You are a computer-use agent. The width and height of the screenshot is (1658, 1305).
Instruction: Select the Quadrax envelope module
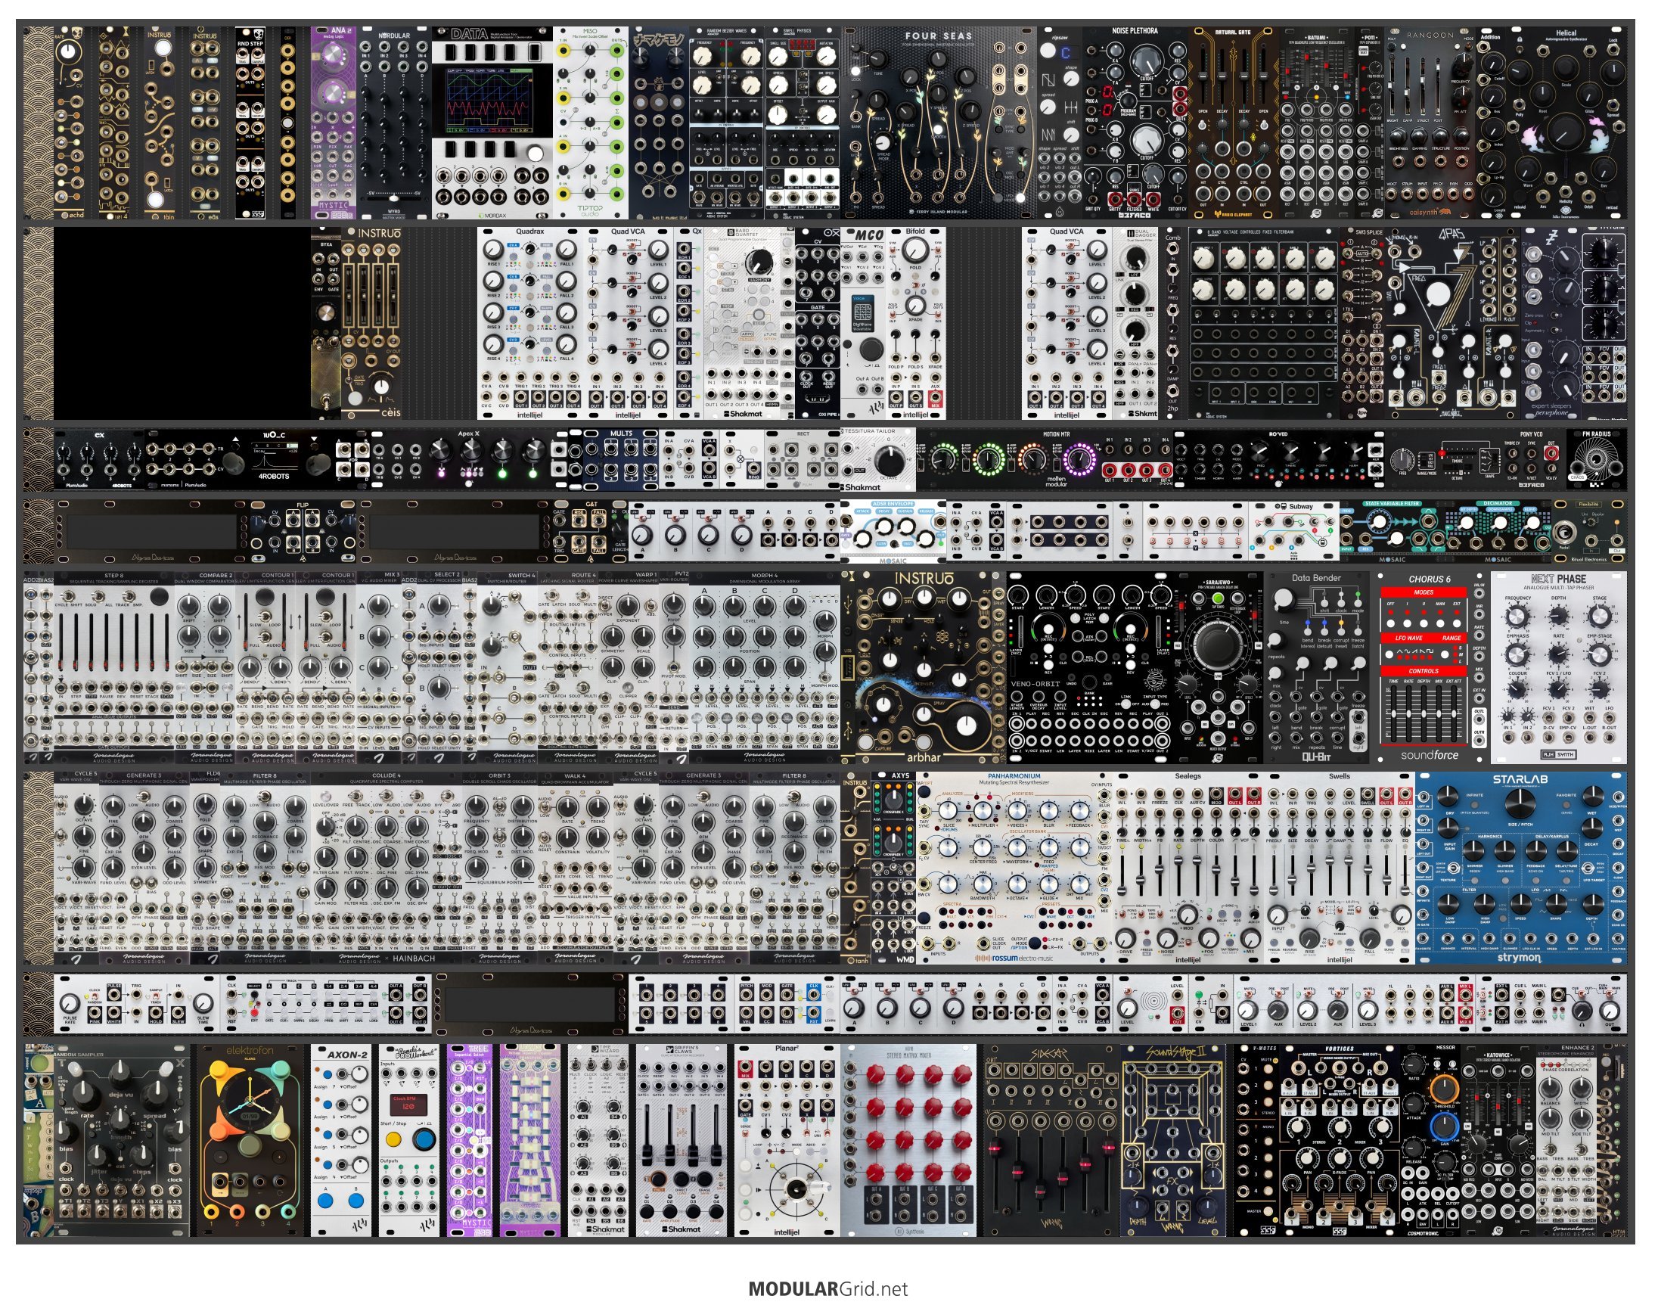532,323
